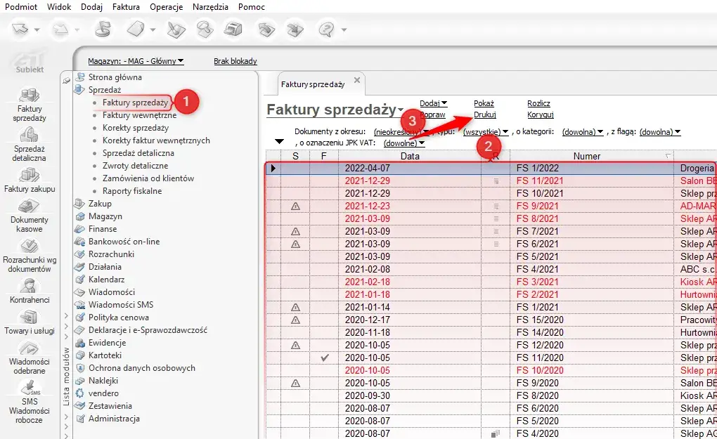Open the Narzędzia menu
The height and width of the screenshot is (439, 717).
(209, 7)
